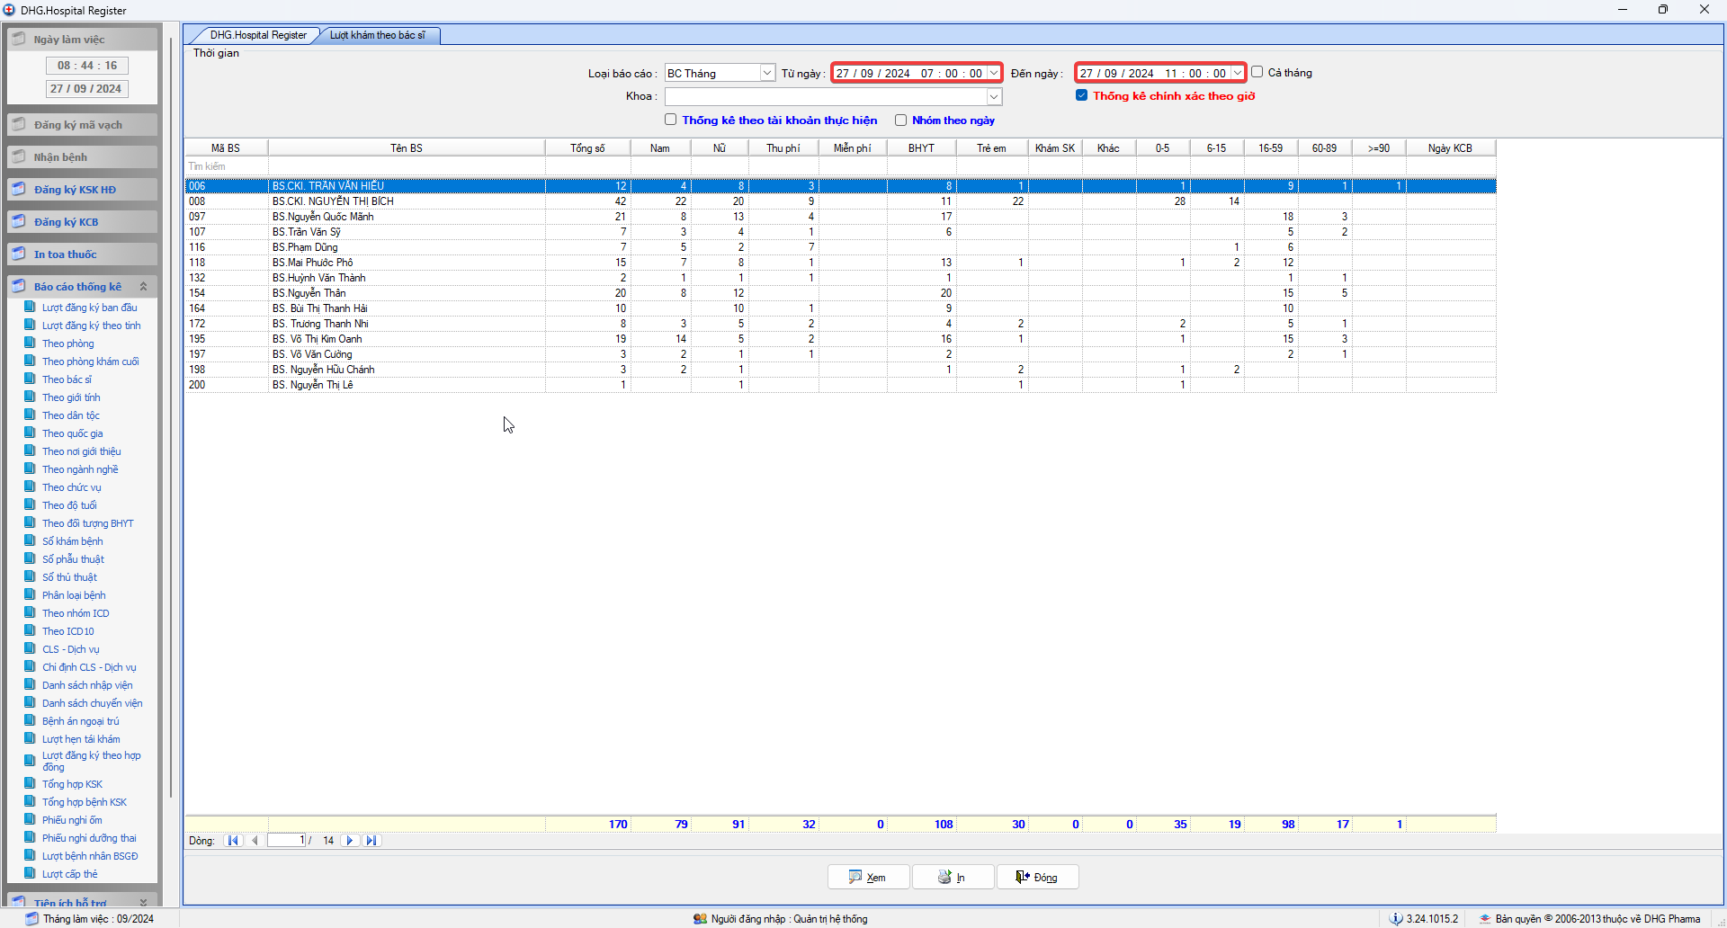Click the Theo dân tộc report icon
The height and width of the screenshot is (928, 1727).
point(30,415)
